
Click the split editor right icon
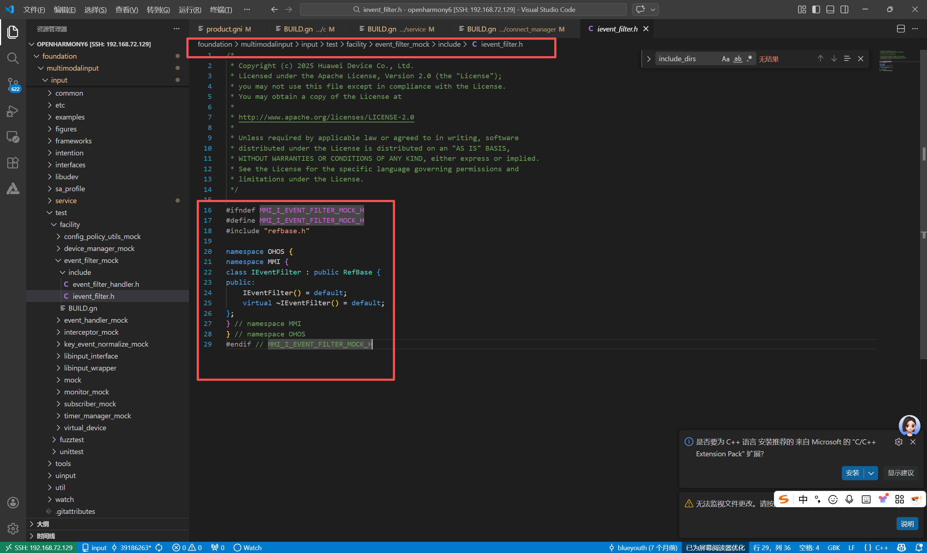click(x=901, y=29)
